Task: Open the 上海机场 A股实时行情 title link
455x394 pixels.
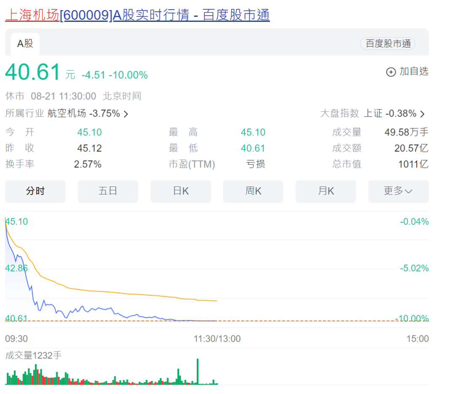Action: 137,15
